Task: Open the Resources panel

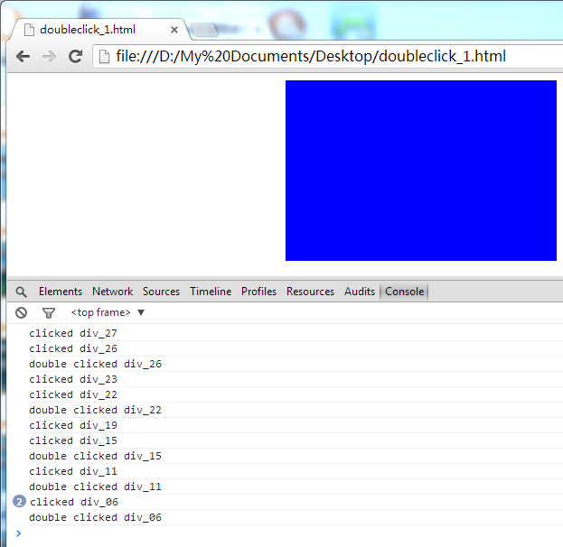Action: (310, 292)
